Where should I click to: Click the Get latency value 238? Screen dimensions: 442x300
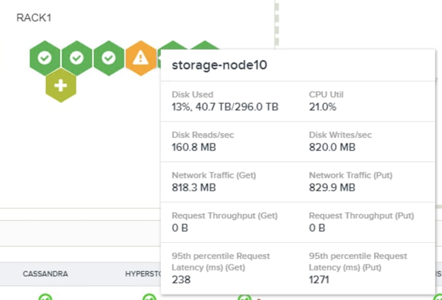coord(181,280)
